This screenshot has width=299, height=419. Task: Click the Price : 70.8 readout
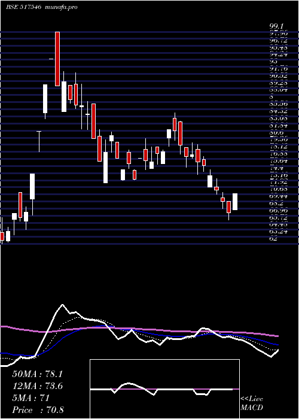[38, 410]
